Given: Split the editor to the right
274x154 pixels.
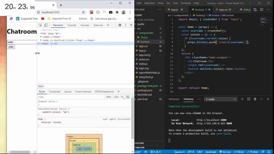Looking at the screenshot, I should tap(262, 9).
